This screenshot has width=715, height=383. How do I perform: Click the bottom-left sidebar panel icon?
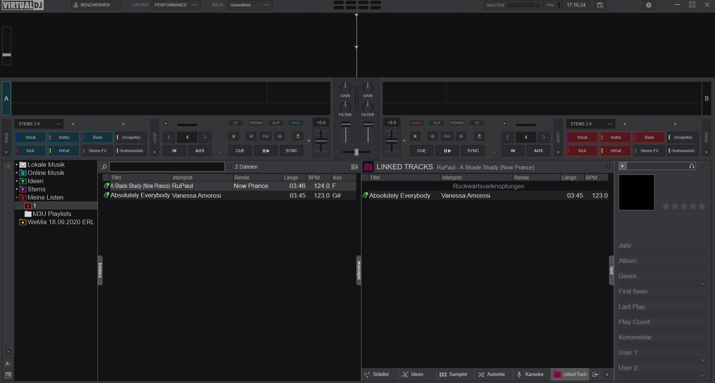pos(8,375)
